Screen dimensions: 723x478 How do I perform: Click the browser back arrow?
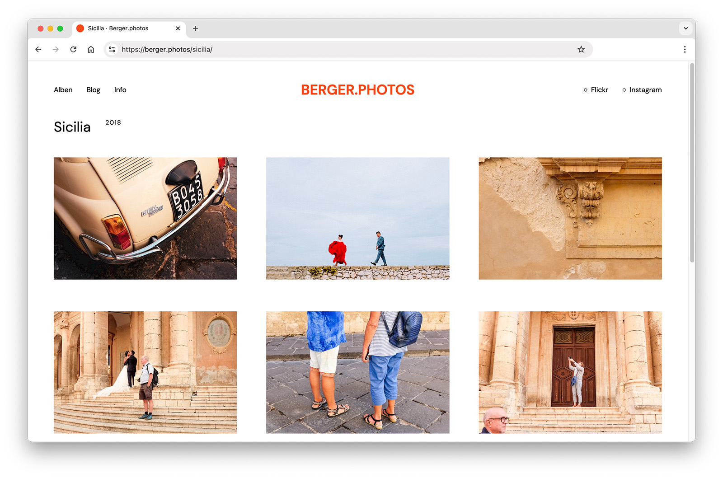tap(38, 49)
